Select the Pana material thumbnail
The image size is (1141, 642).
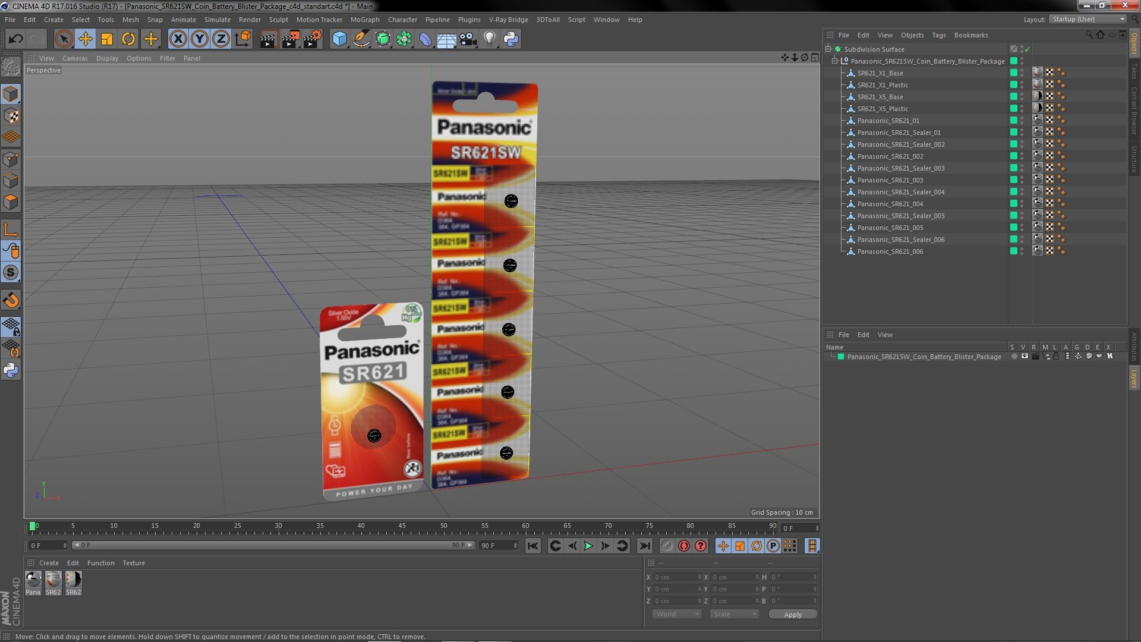click(33, 583)
